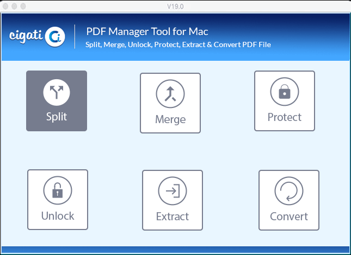
Task: Click the PDF Manager Tool for Mac heading
Action: (147, 31)
